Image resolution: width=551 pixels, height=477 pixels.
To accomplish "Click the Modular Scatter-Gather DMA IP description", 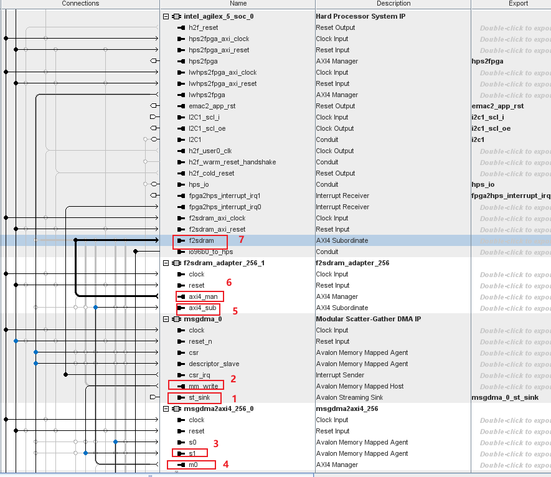I will pyautogui.click(x=369, y=319).
